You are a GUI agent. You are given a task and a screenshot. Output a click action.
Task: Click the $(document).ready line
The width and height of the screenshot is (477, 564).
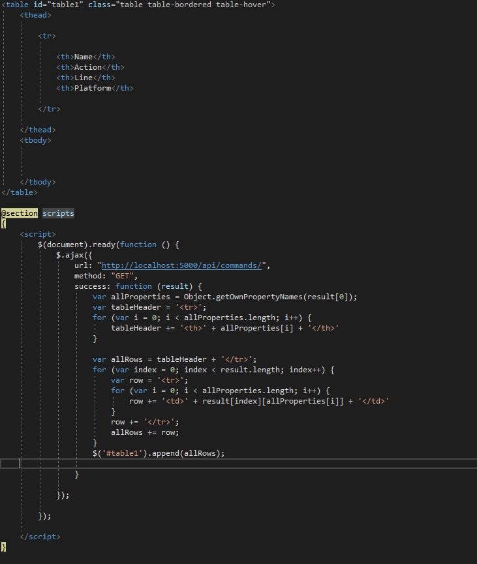pos(108,245)
